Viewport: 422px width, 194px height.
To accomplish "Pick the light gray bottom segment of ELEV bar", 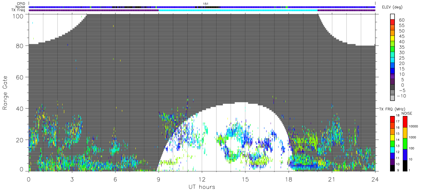I will tap(393, 98).
